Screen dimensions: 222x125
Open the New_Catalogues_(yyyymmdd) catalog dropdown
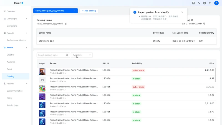click(56, 11)
